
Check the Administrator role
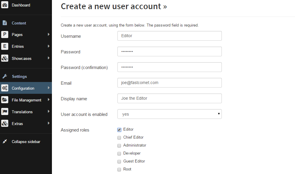[x=119, y=145]
